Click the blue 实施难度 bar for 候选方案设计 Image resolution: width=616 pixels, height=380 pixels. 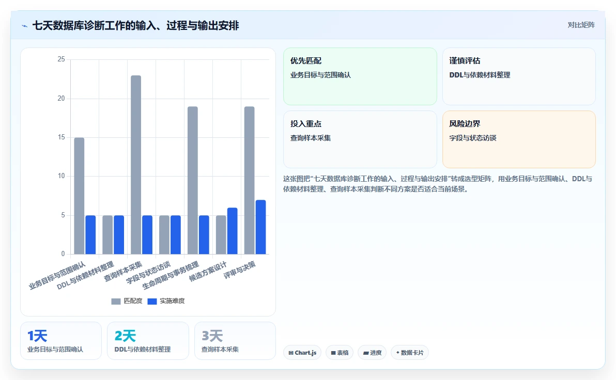(x=233, y=231)
